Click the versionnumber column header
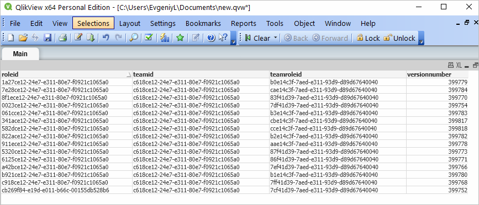This screenshot has height=205, width=479. pos(437,74)
